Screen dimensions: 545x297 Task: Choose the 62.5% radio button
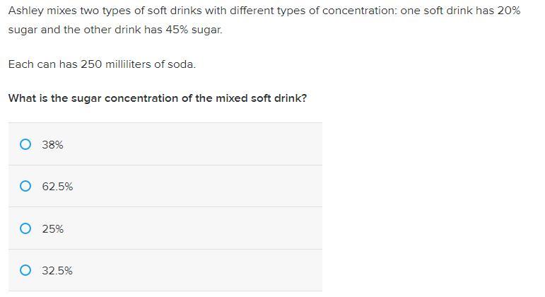(25, 187)
